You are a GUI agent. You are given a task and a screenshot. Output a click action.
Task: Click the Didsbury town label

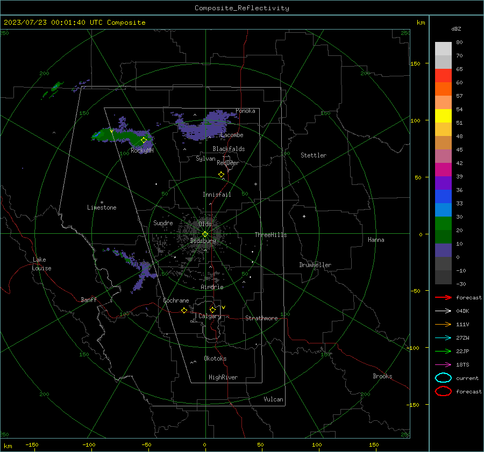tap(203, 241)
